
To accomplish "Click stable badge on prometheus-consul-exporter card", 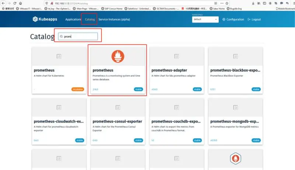I will (x=139, y=140).
